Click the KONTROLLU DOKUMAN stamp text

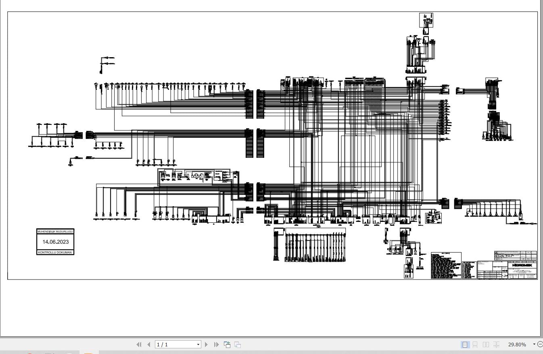coord(55,253)
